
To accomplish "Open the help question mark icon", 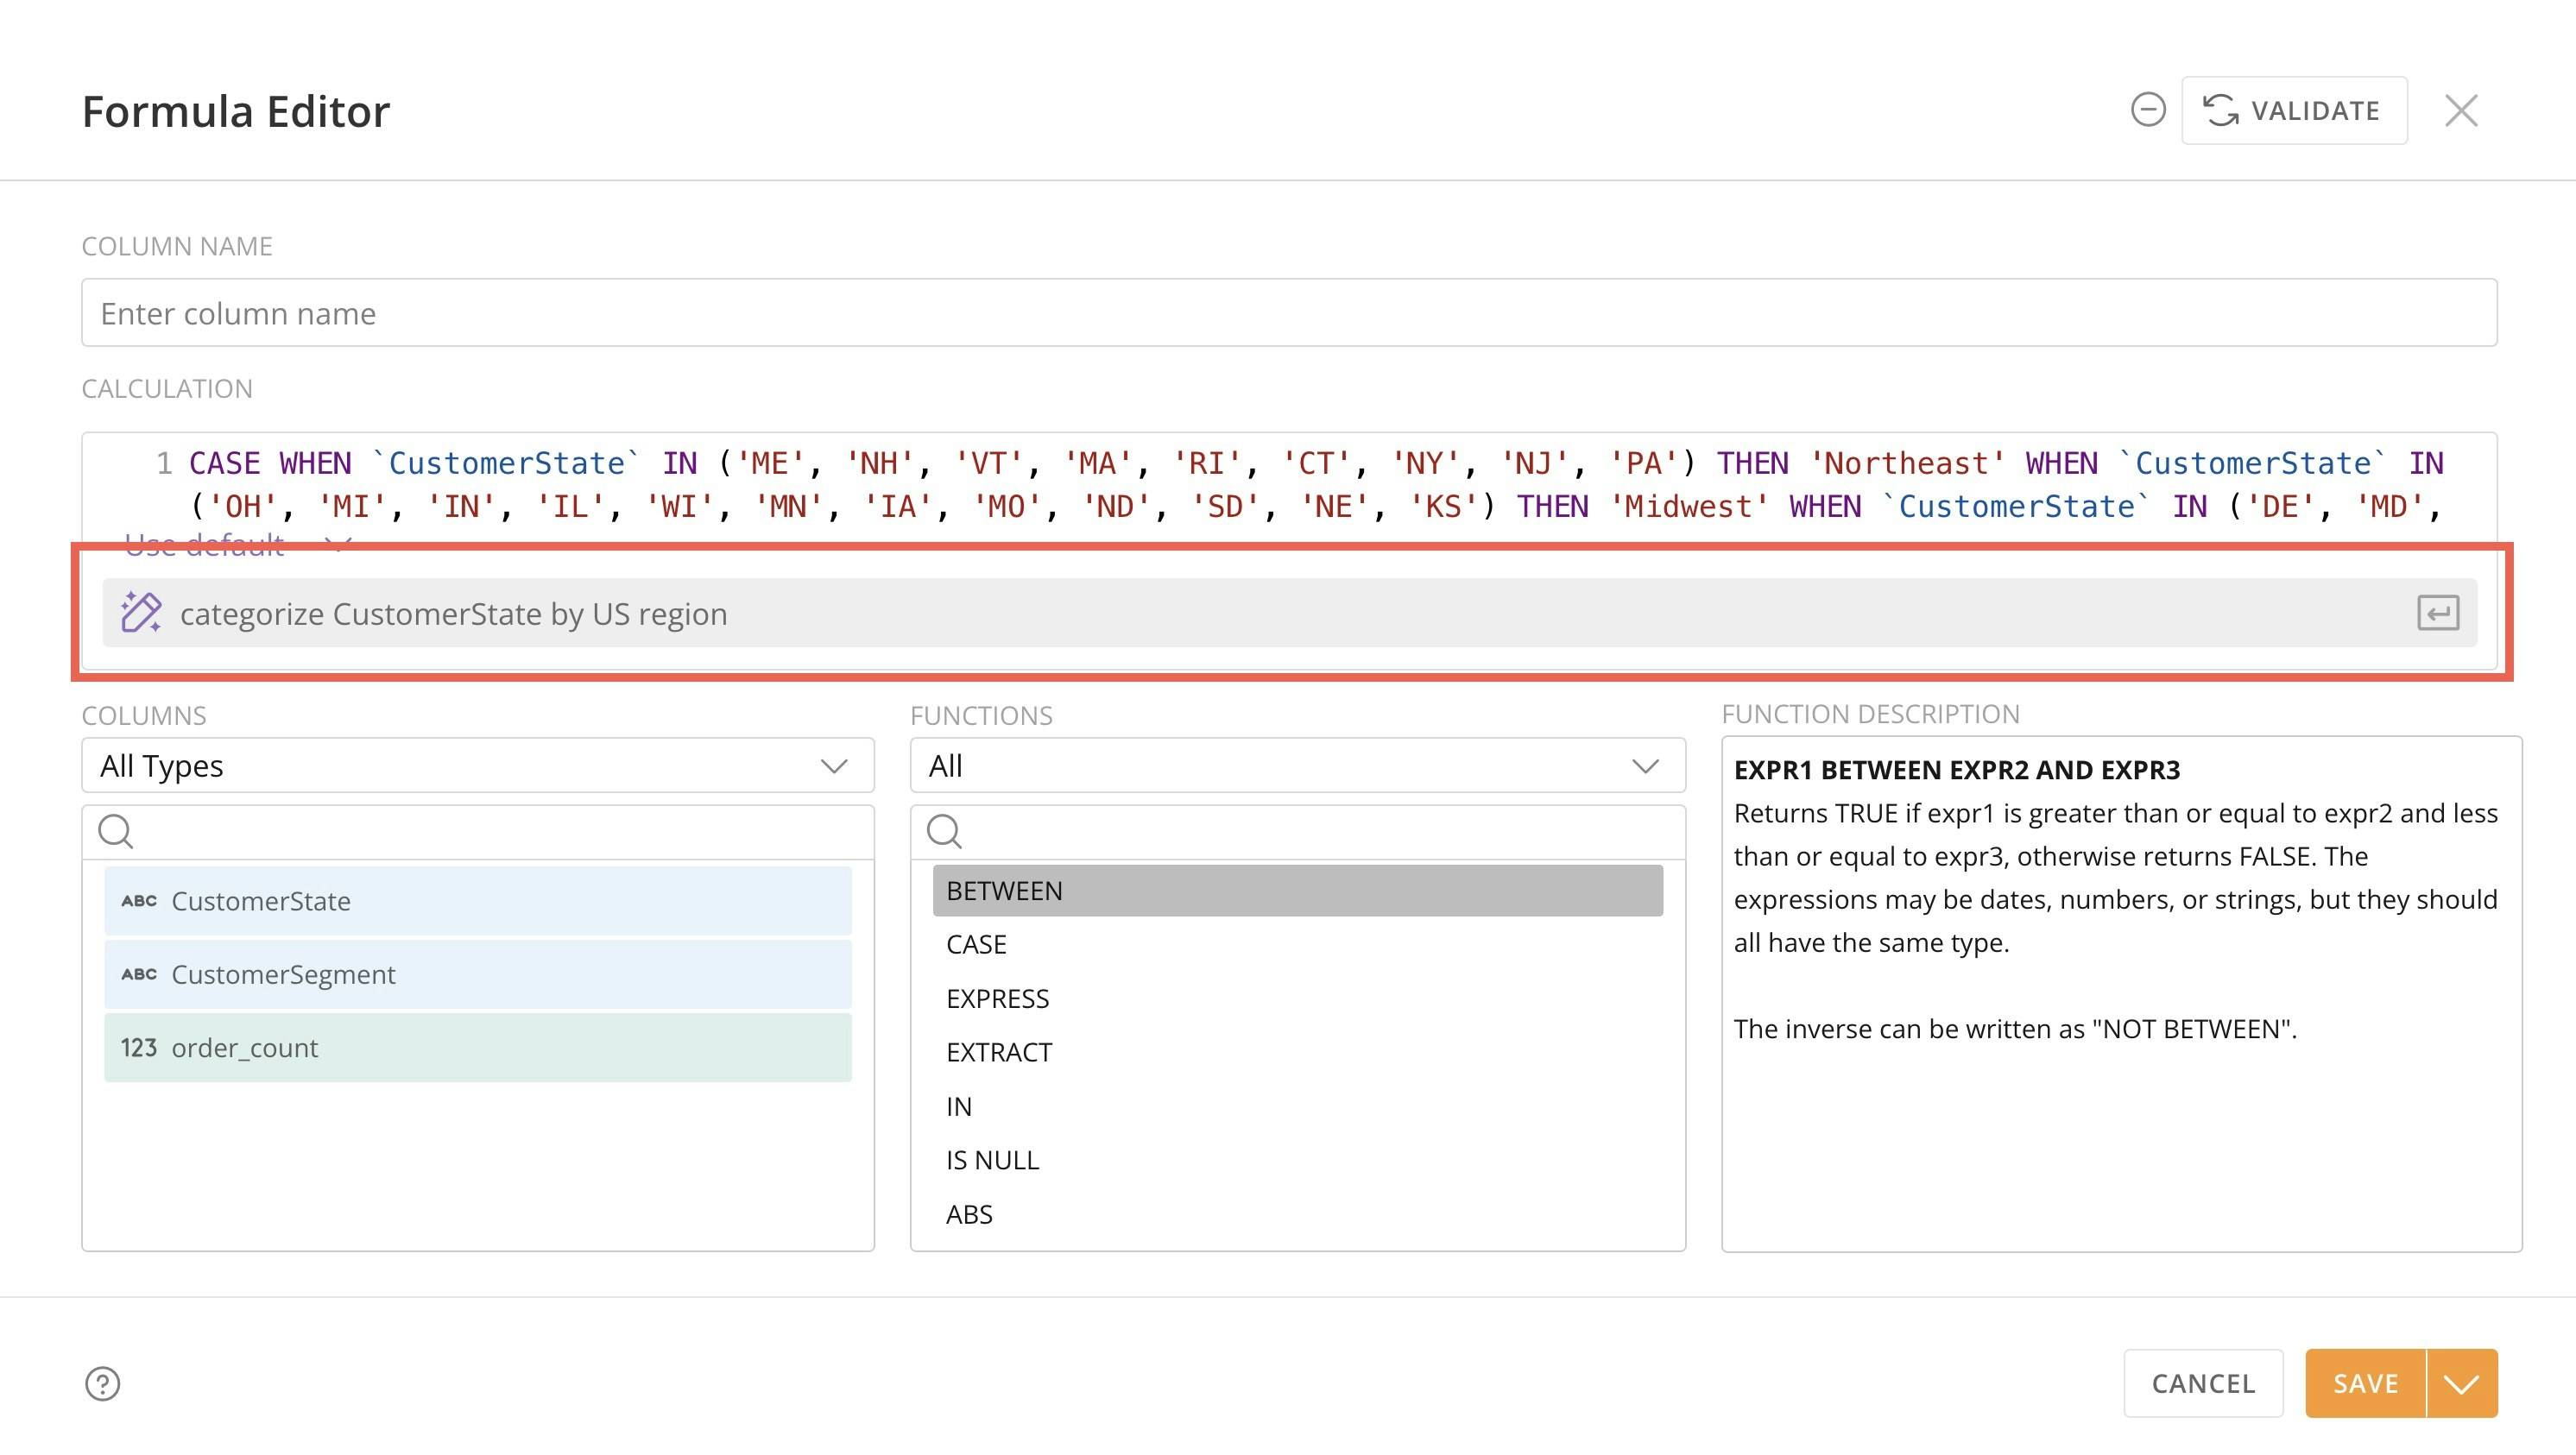I will click(102, 1384).
